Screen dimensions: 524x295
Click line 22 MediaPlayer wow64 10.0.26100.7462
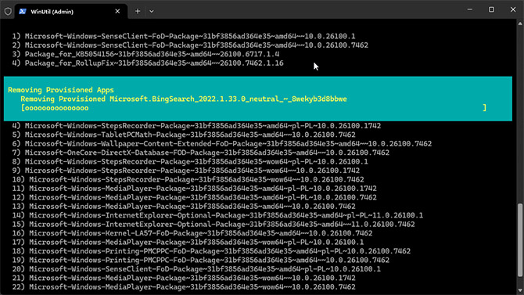click(x=184, y=287)
